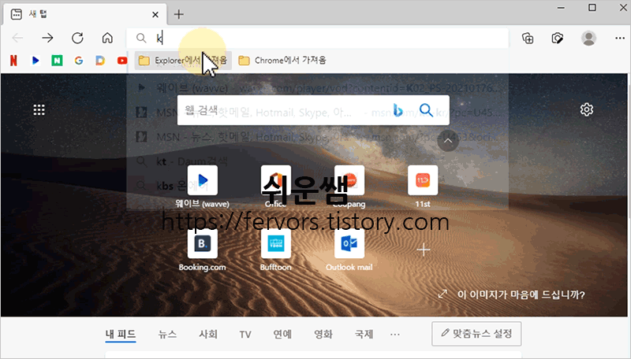
Task: Click the Bing logo in search box
Action: point(398,110)
